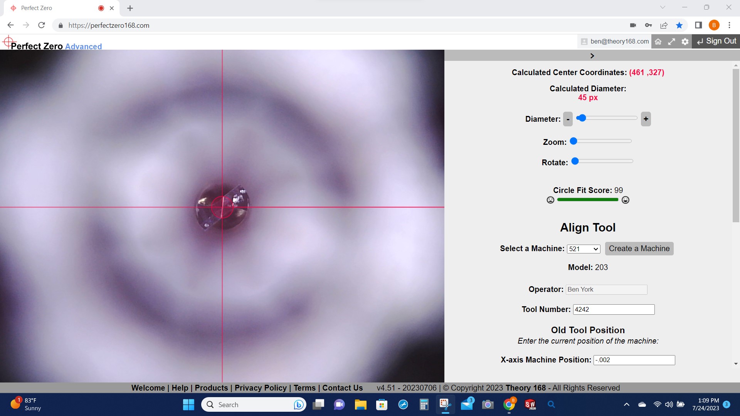Click the happy face icon on Circle Fit Score
This screenshot has height=416, width=740.
pos(625,200)
